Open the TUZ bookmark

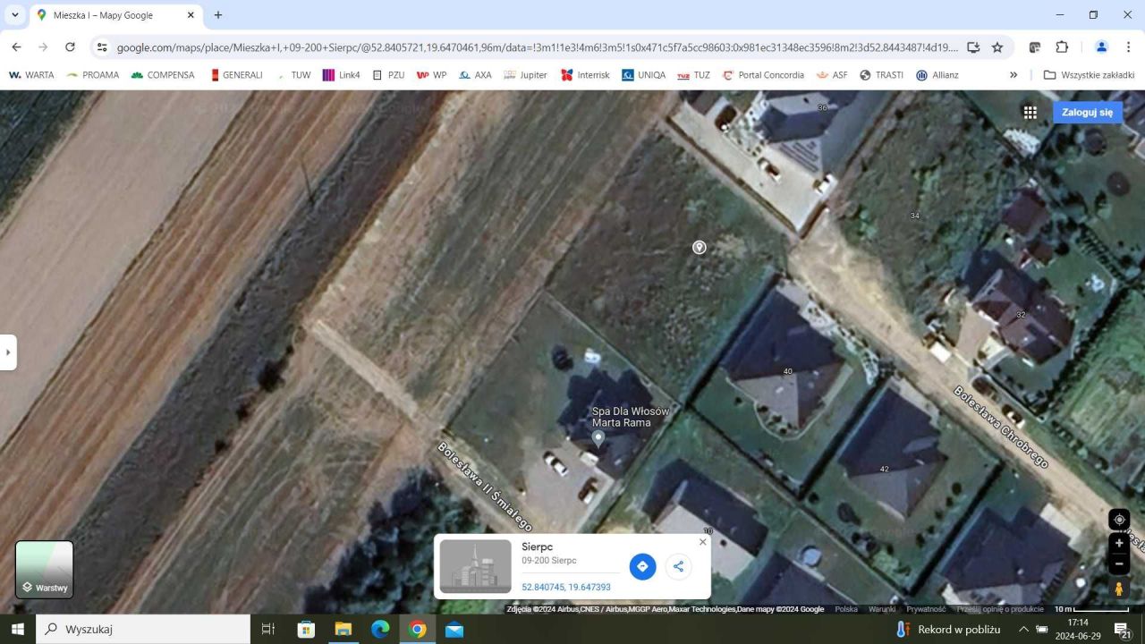click(x=694, y=75)
